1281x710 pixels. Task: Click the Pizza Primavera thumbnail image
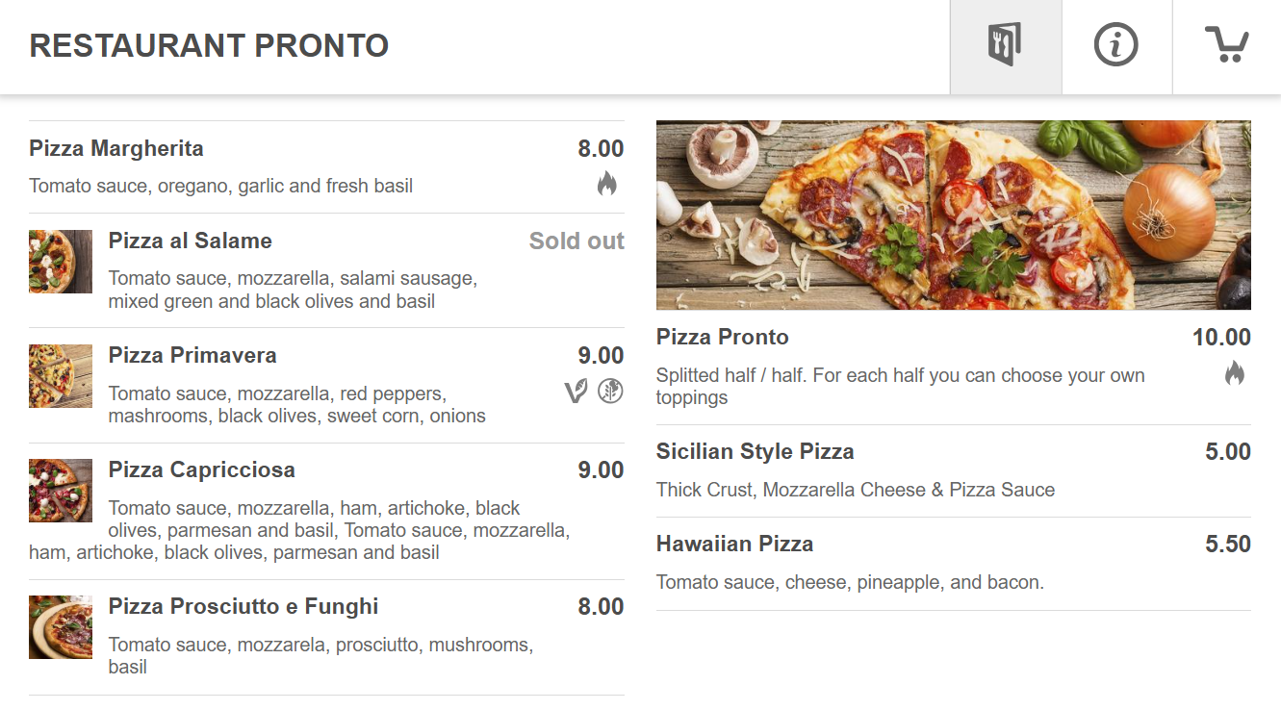pos(60,375)
